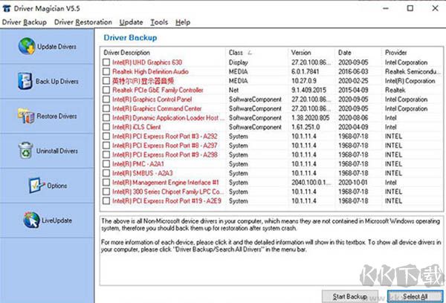Image resolution: width=446 pixels, height=303 pixels.
Task: Check the Intel(R) Graphics Control Panel checkbox
Action: click(106, 100)
